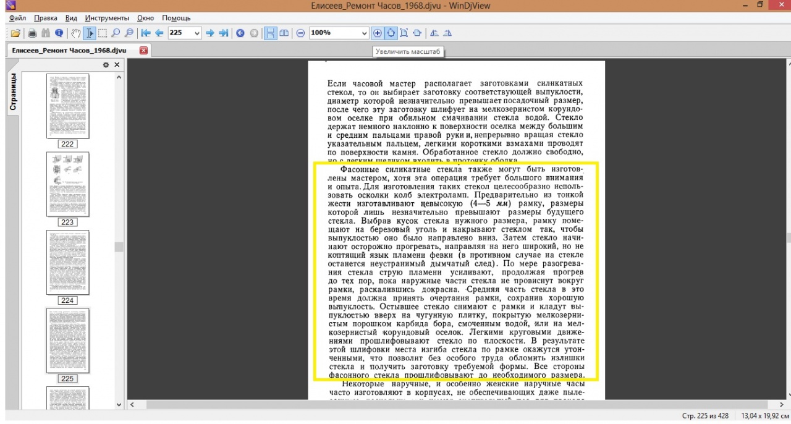
Task: Go to the first page arrow
Action: tap(146, 33)
